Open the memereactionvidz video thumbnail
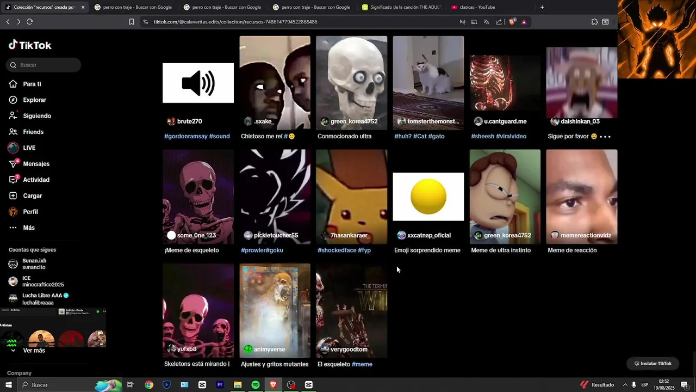696x392 pixels. [x=581, y=197]
